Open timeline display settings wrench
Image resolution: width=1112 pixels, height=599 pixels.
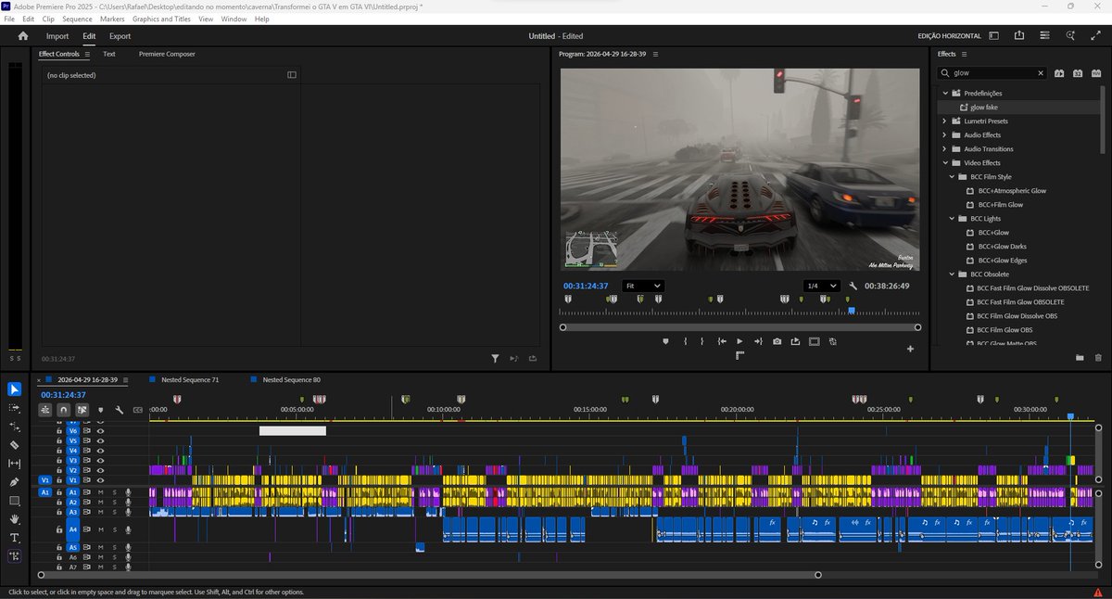119,410
